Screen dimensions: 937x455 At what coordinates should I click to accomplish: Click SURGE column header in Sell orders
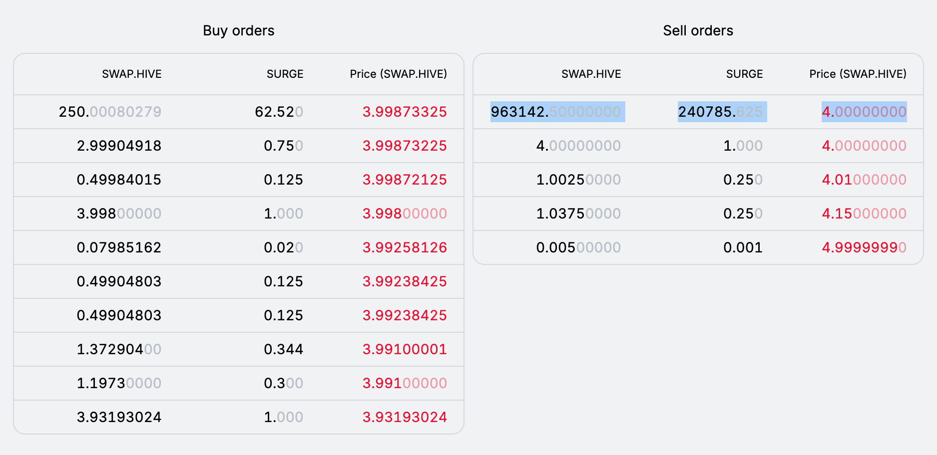[744, 74]
